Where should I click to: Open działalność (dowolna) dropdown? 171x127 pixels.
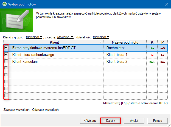[x=101, y=37]
